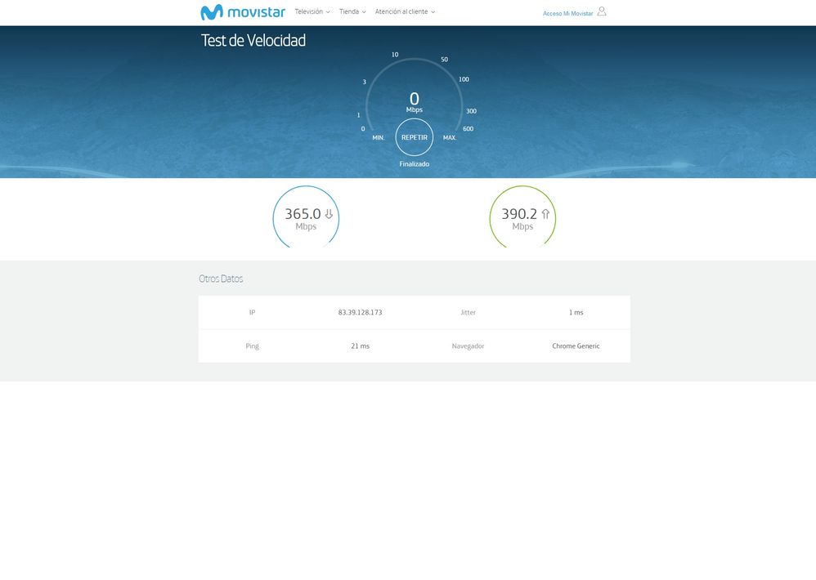Select the Tienda menu item
Image resolution: width=816 pixels, height=580 pixels.
[350, 11]
